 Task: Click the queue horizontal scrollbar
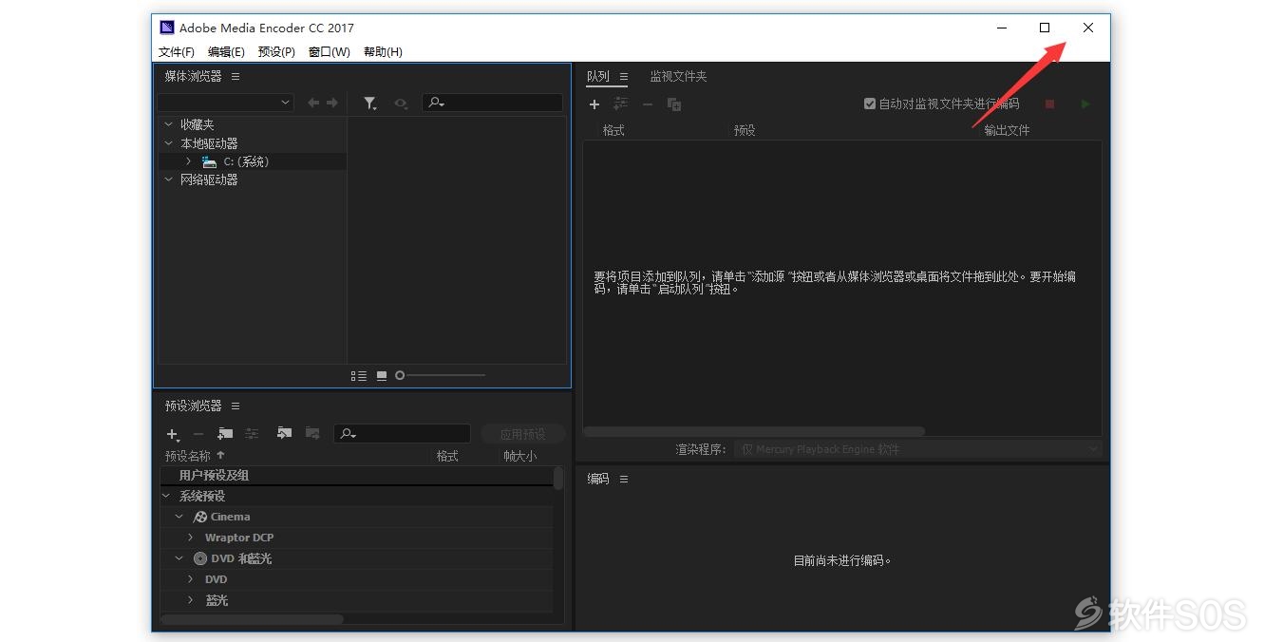point(754,431)
